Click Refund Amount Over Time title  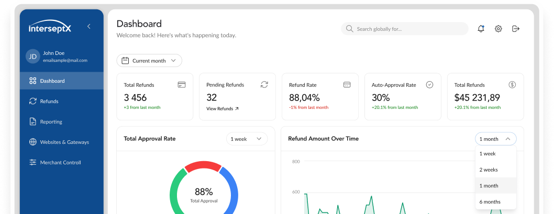point(323,139)
